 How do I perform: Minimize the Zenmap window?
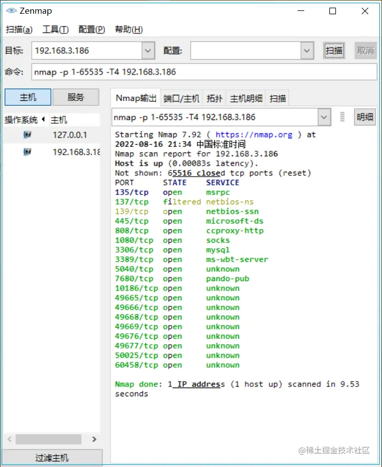[301, 11]
